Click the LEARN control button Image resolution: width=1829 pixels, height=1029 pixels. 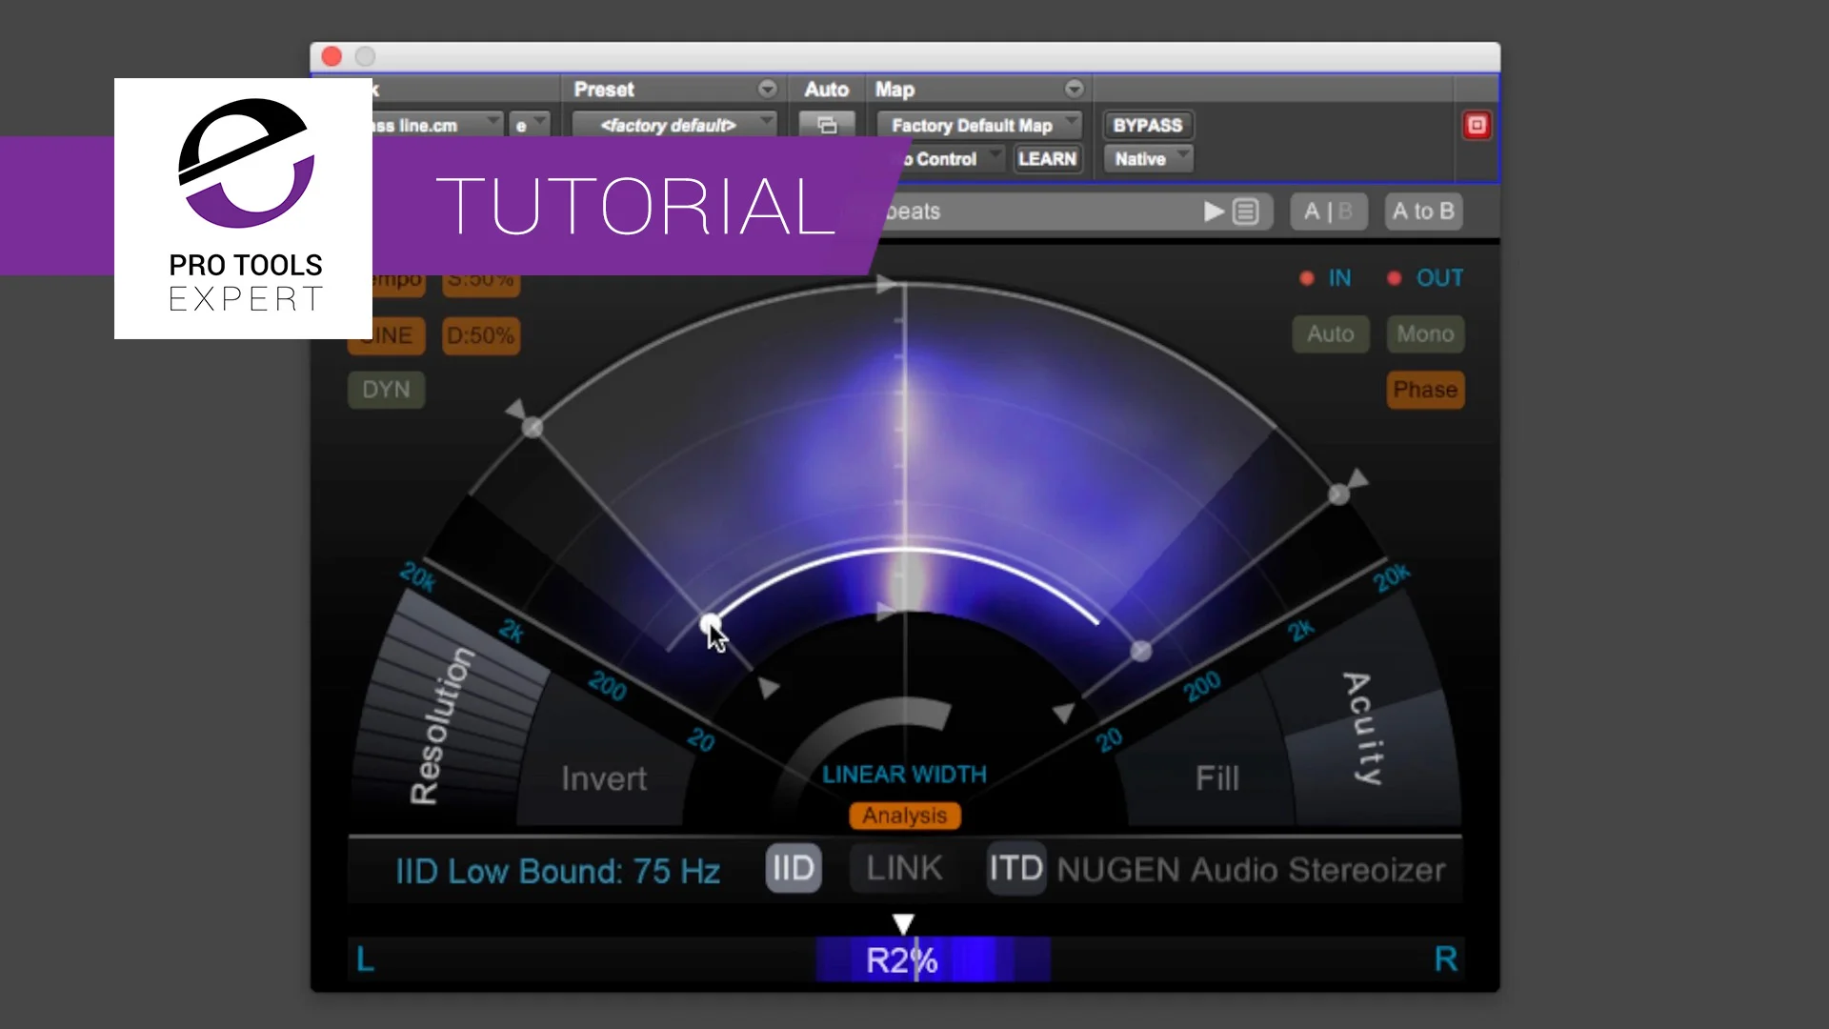pyautogui.click(x=1048, y=158)
